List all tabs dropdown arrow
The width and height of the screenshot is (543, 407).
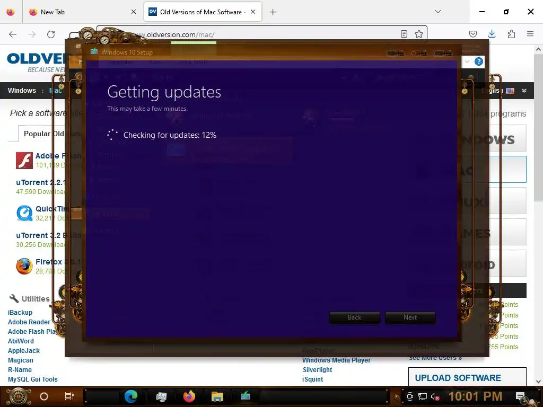click(438, 12)
